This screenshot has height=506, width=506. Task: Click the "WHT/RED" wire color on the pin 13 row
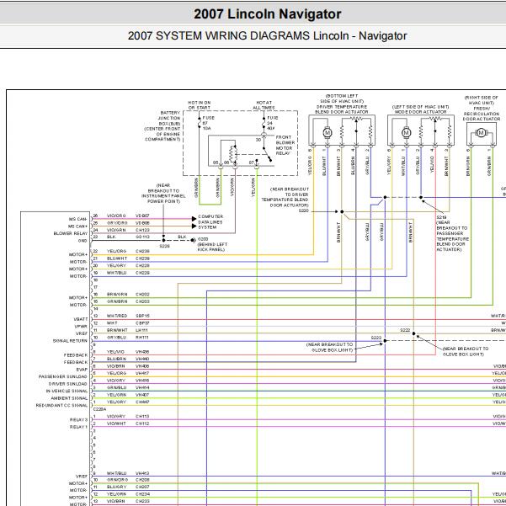point(117,316)
